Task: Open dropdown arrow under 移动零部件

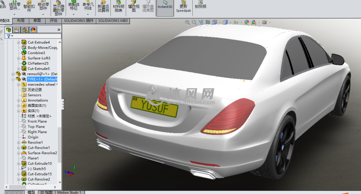Action: click(x=43, y=15)
